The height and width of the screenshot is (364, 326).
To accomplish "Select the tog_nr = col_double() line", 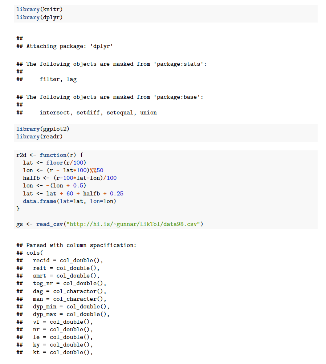I will tap(69, 283).
